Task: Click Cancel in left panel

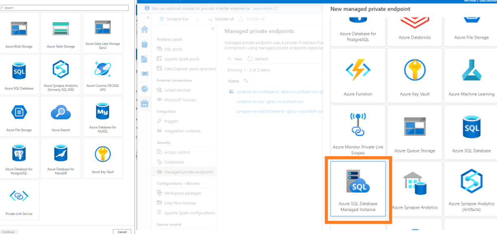Action: (122, 232)
